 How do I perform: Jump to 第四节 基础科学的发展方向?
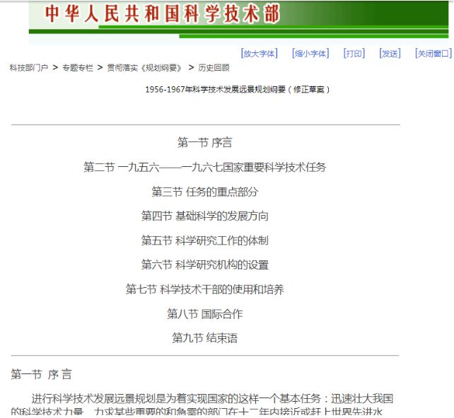click(205, 216)
